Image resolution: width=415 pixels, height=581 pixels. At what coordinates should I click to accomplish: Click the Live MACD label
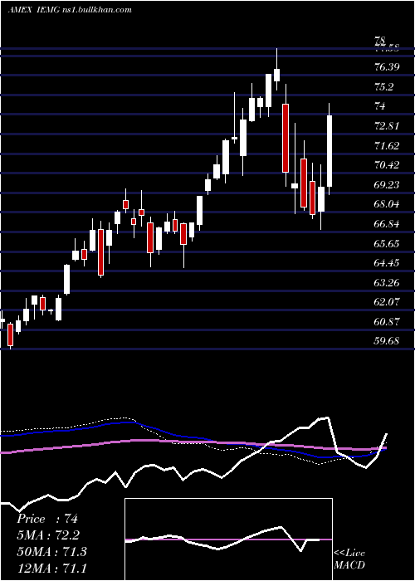pos(349,559)
